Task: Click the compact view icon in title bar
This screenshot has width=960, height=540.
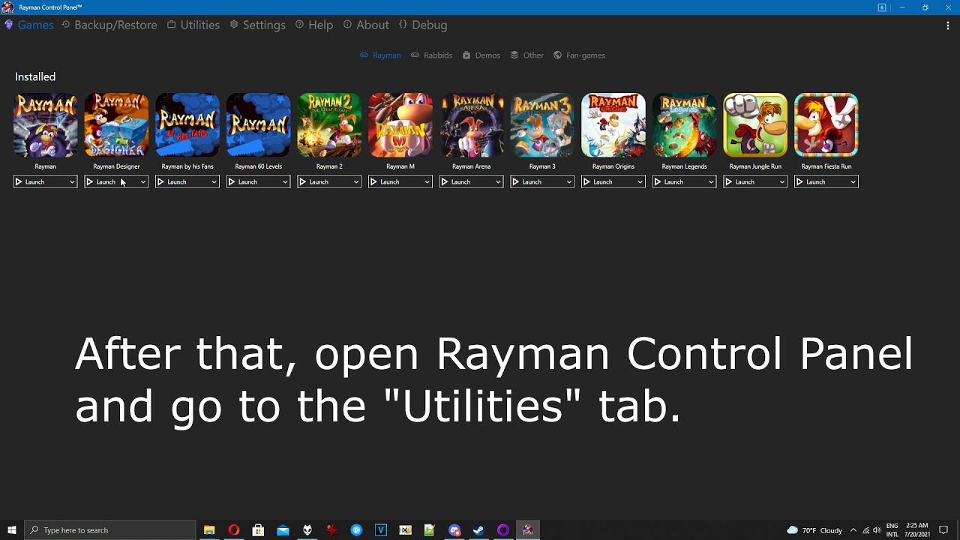Action: pyautogui.click(x=882, y=7)
